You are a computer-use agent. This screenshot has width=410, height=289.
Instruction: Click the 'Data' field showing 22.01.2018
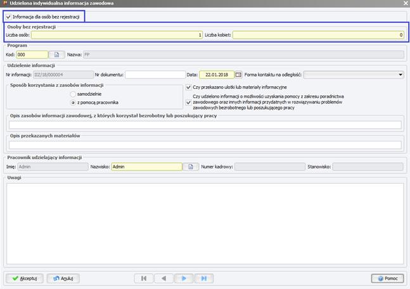(217, 75)
